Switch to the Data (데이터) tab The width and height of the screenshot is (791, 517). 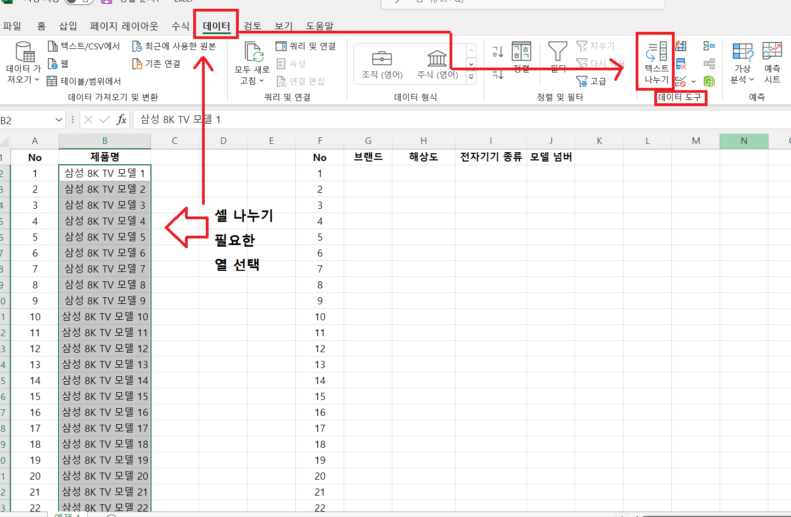(x=216, y=26)
